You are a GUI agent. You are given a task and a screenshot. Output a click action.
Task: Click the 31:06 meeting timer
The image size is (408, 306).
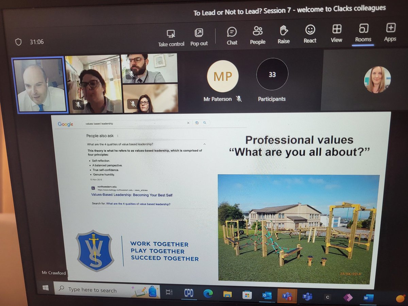pyautogui.click(x=37, y=42)
